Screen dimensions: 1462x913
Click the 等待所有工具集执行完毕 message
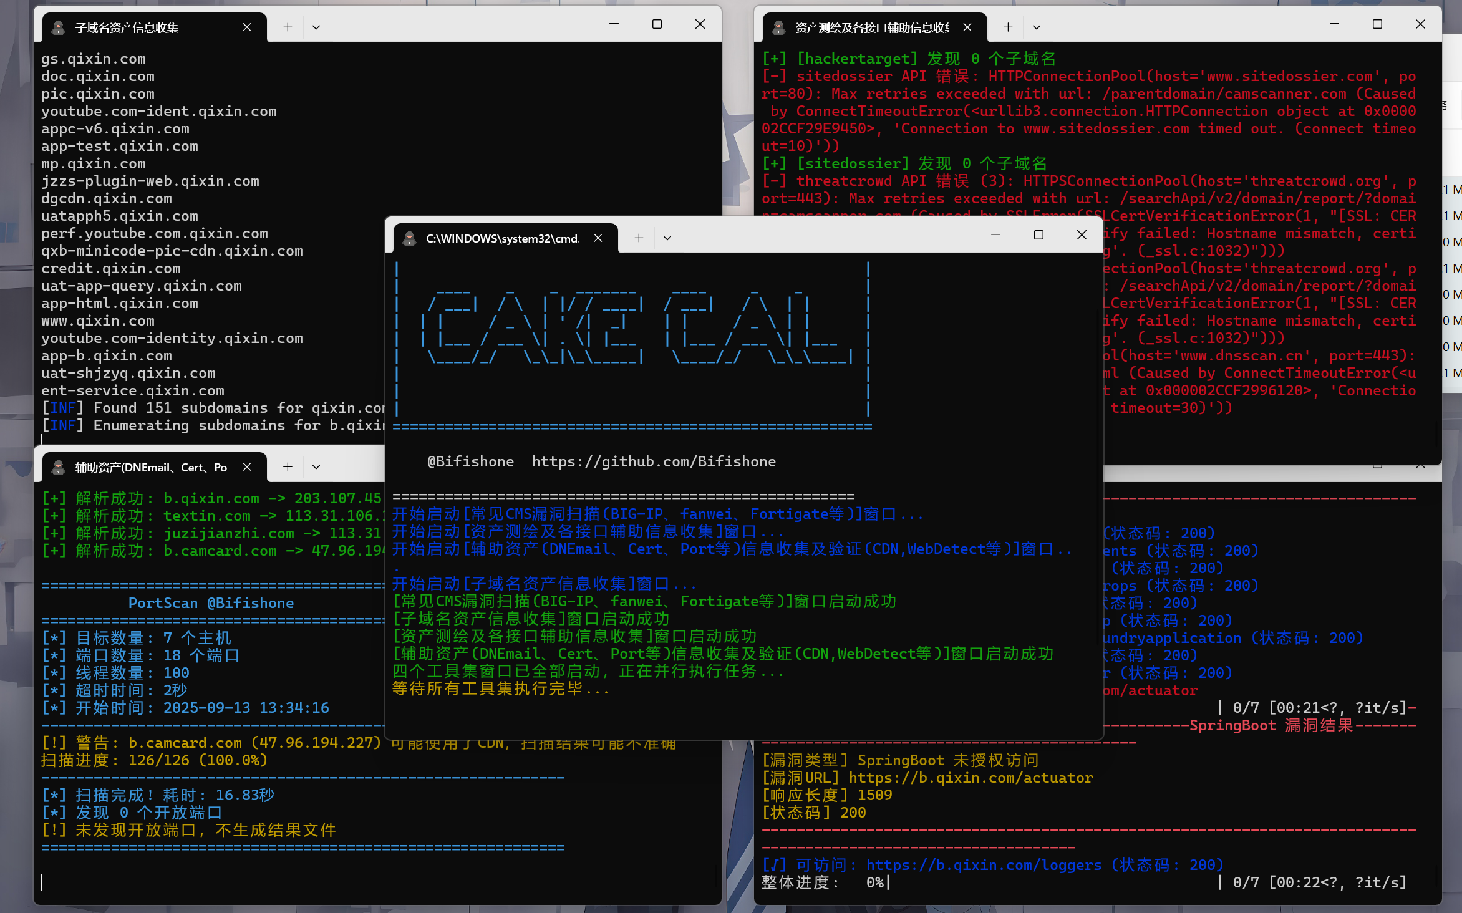500,688
